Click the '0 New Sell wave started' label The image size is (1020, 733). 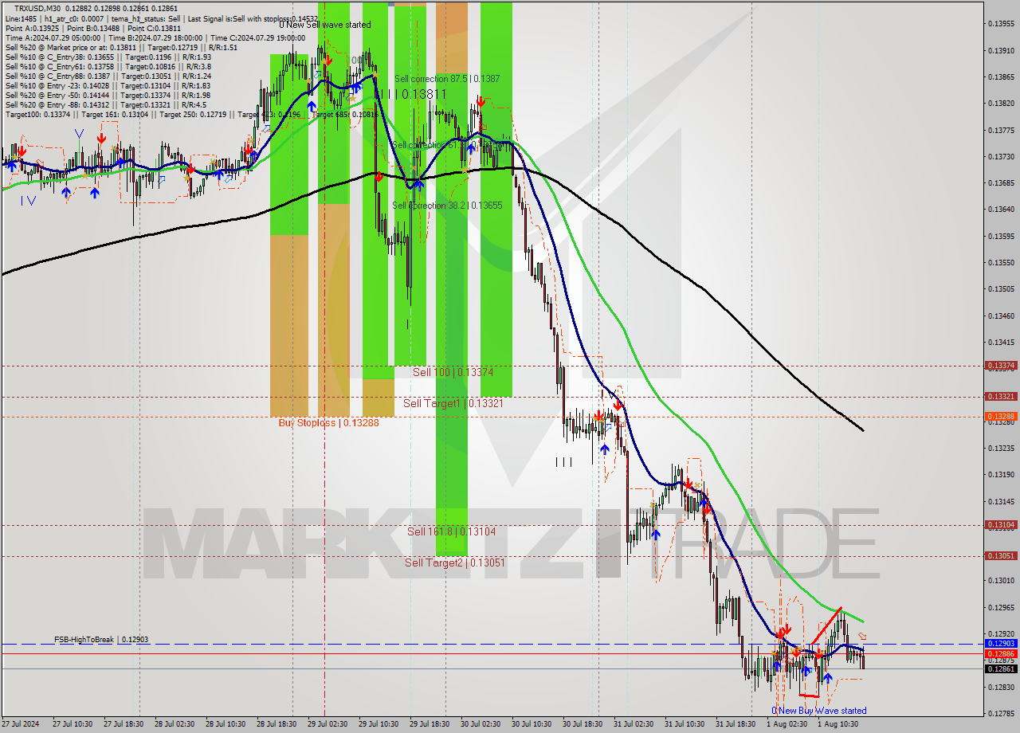324,25
